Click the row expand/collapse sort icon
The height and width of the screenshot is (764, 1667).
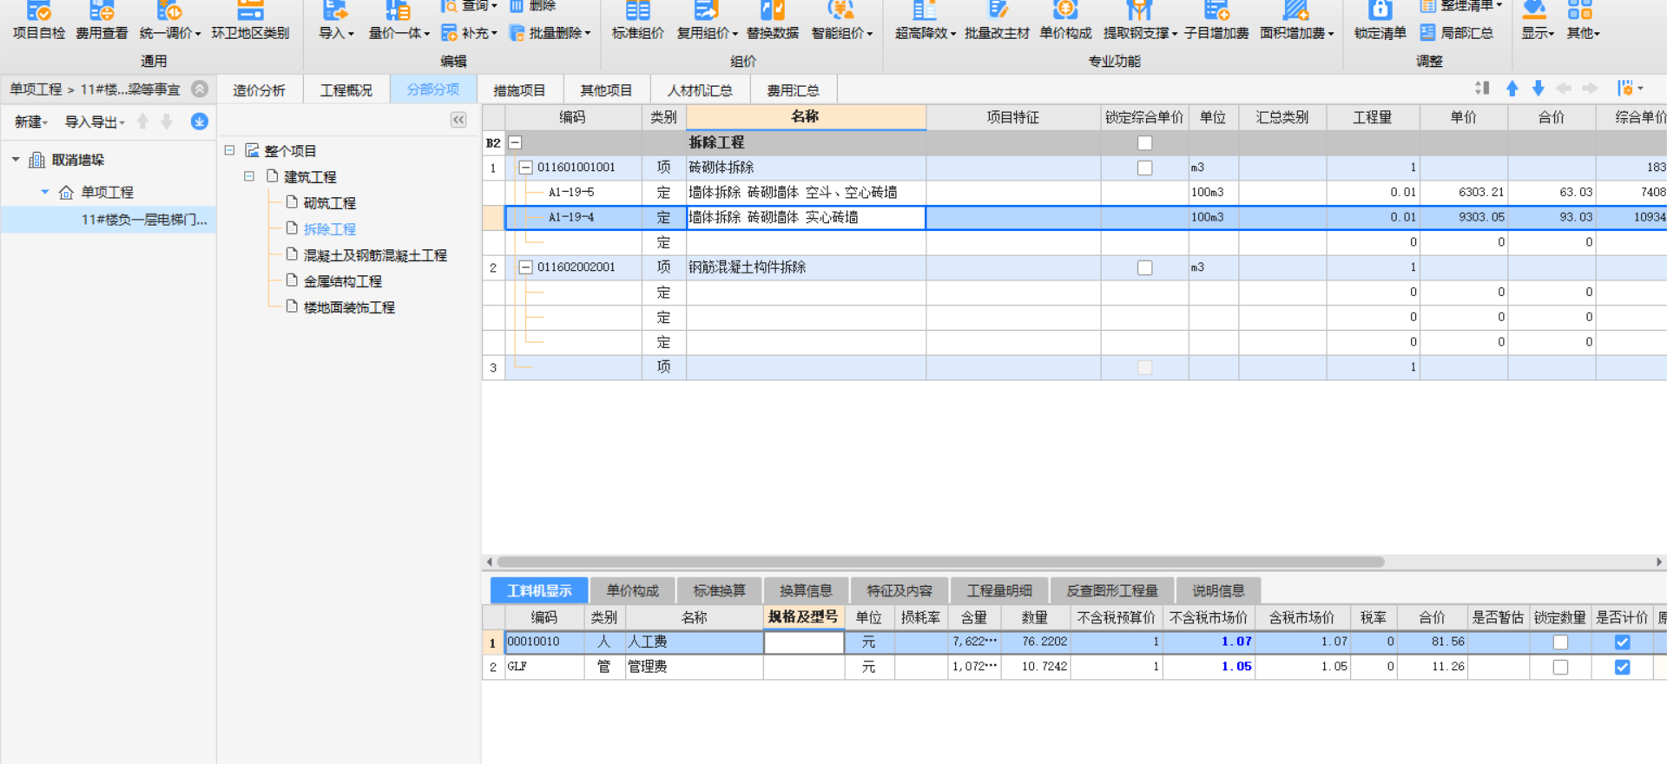pos(1482,89)
